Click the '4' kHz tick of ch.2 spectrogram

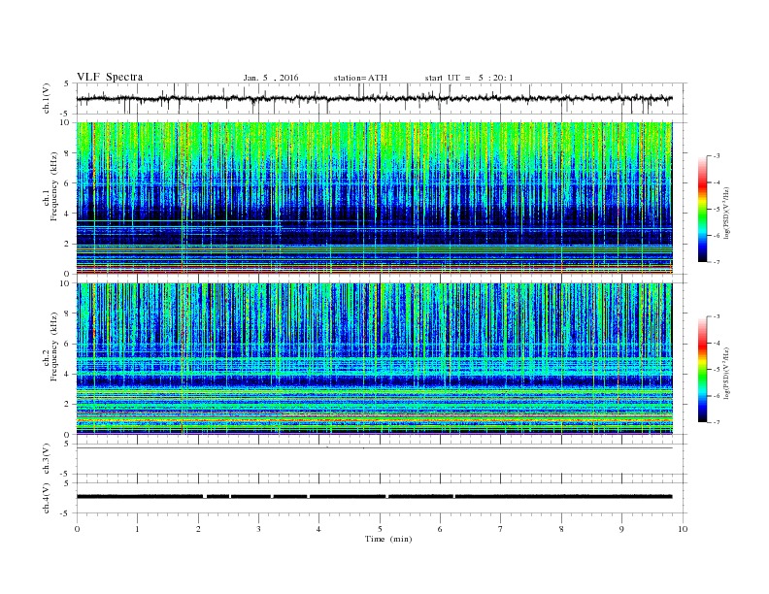pyautogui.click(x=68, y=374)
